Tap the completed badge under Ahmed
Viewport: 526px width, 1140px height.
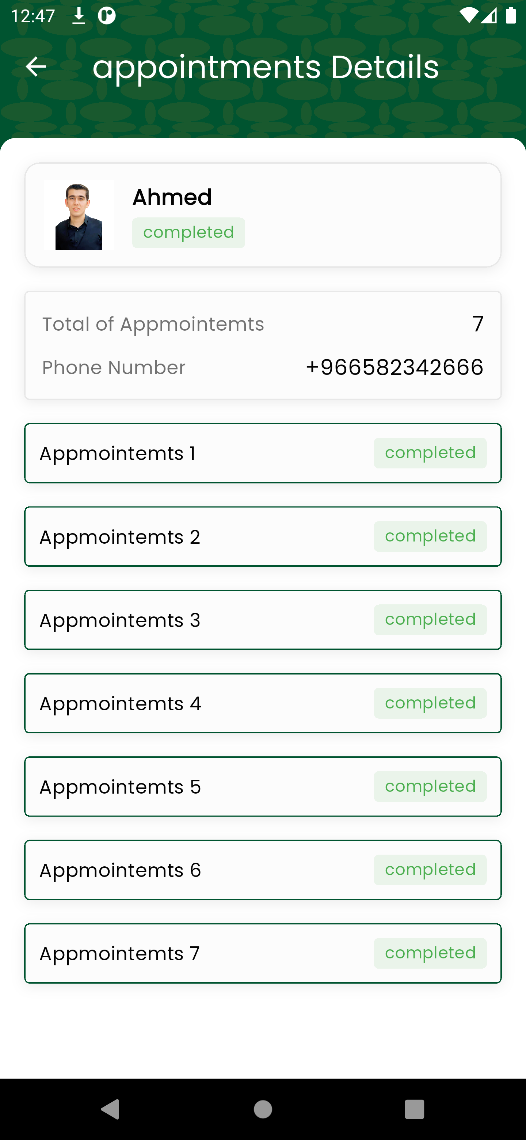pyautogui.click(x=188, y=233)
